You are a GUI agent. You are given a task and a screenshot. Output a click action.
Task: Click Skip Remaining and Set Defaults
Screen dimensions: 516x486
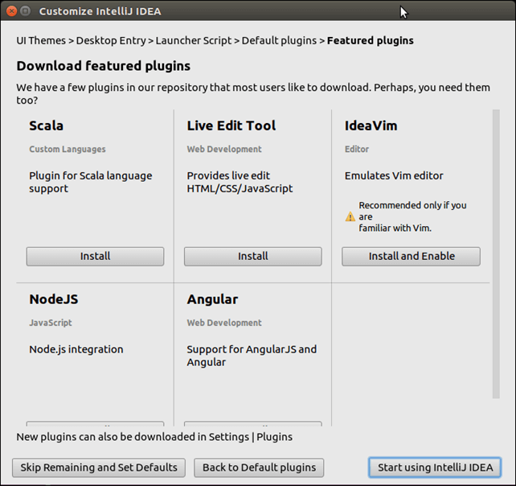[x=99, y=467]
